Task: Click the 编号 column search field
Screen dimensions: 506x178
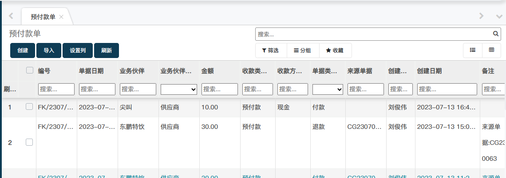Action: coord(56,89)
